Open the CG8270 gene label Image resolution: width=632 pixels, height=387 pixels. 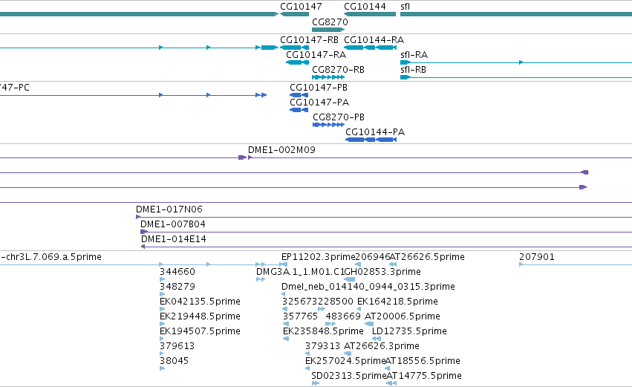pyautogui.click(x=330, y=22)
